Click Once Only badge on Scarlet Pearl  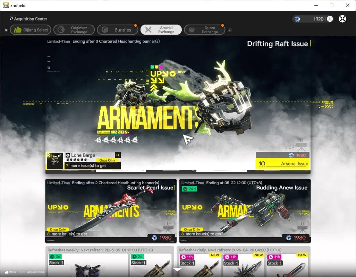58,230
